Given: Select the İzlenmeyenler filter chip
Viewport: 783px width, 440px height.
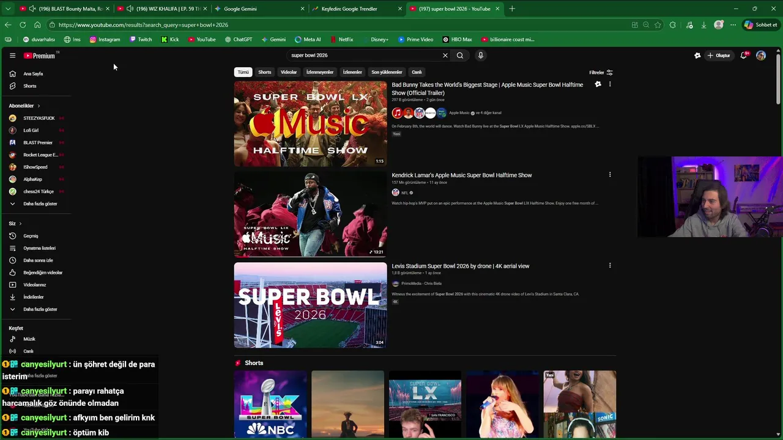Looking at the screenshot, I should 320,72.
